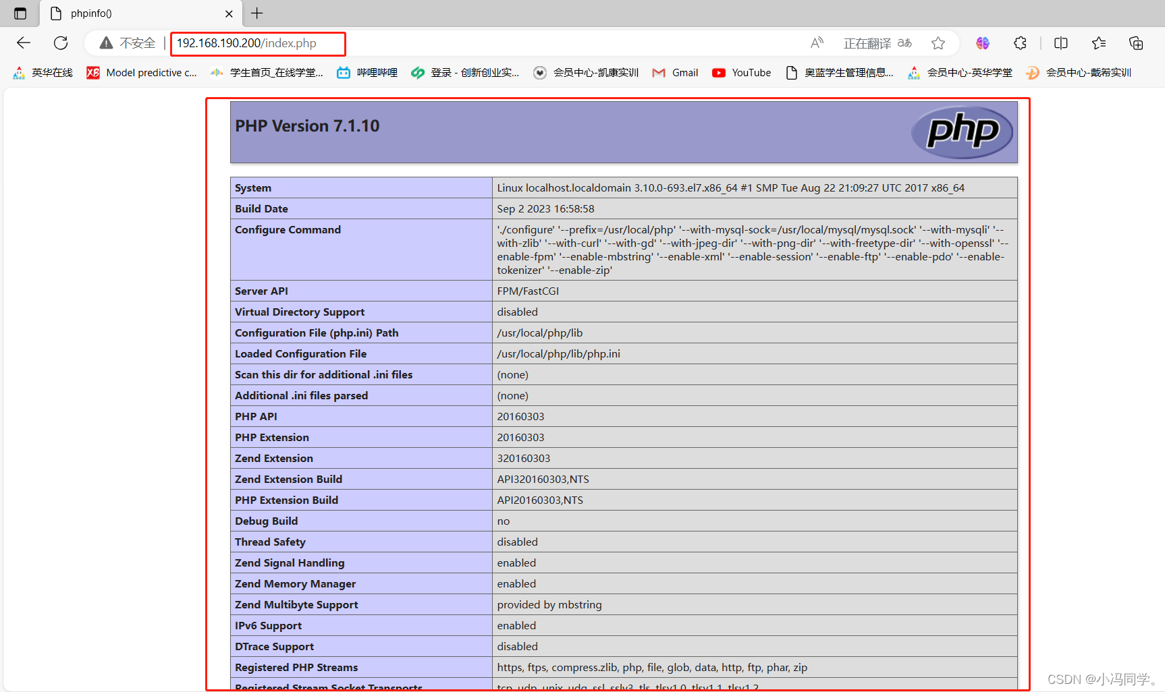Select the Build Date value Sep 2 2023
Viewport: 1165px width, 692px height.
click(x=545, y=208)
